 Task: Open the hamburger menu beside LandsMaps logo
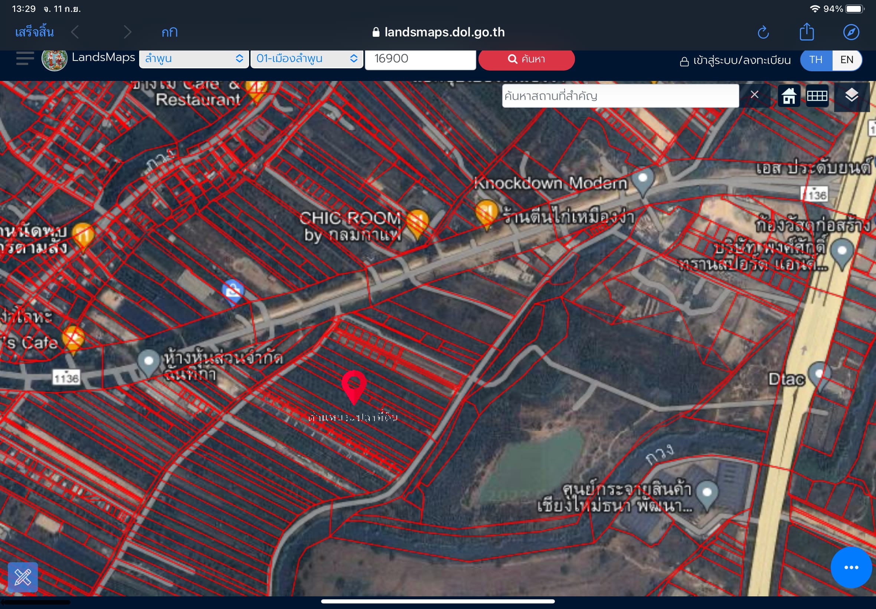25,58
